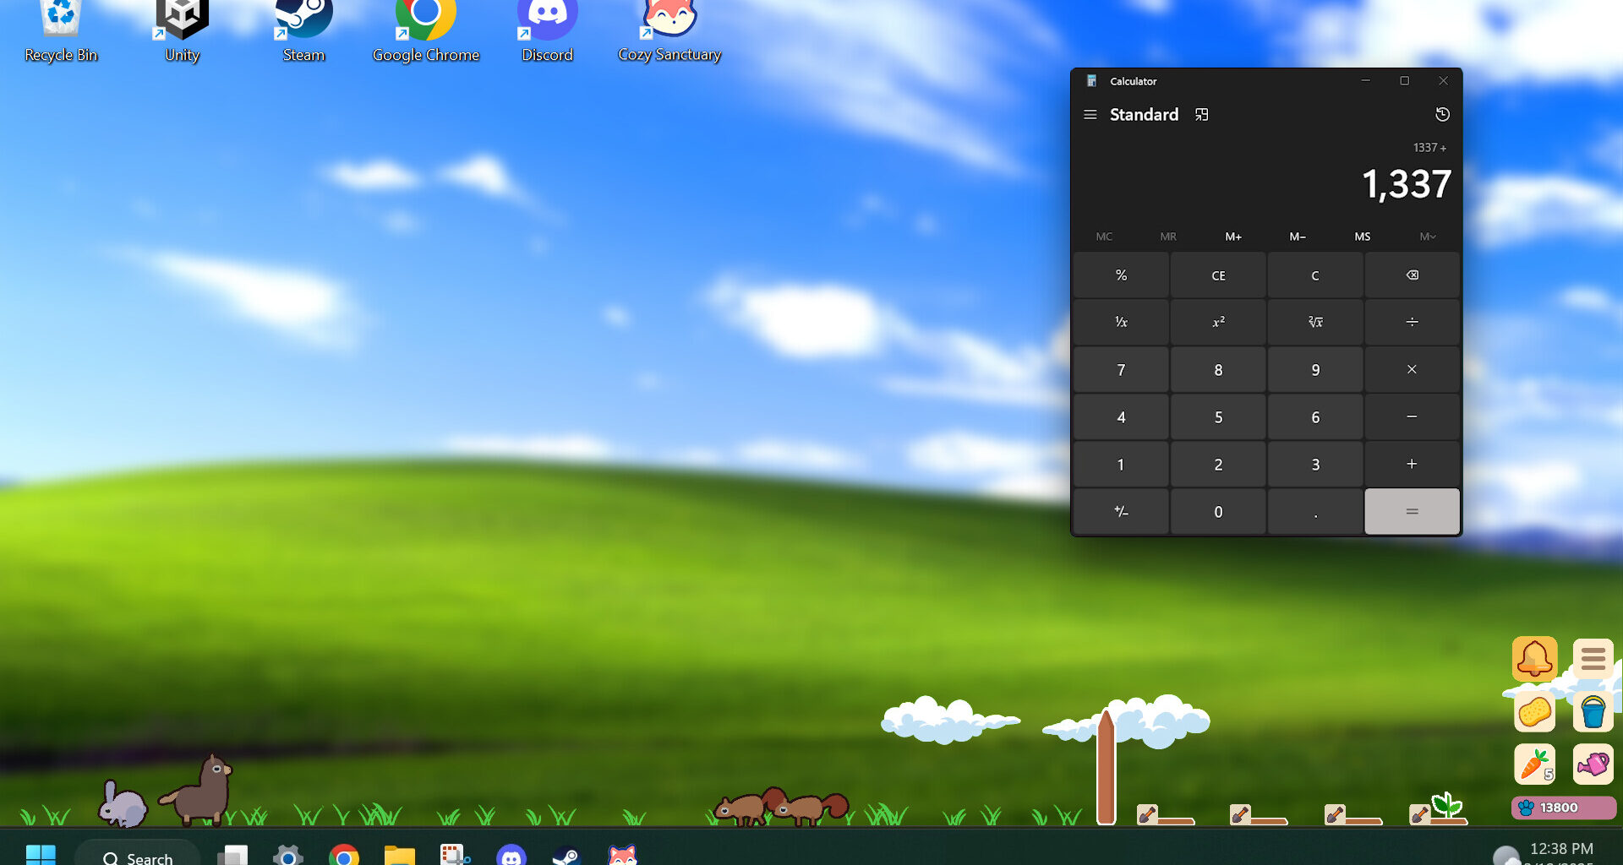Open the Windows Start menu

click(41, 855)
